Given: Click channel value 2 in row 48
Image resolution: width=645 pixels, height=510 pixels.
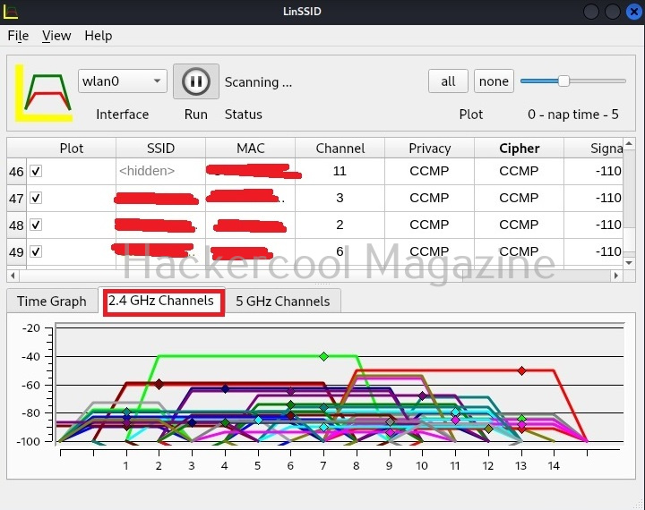Looking at the screenshot, I should [340, 225].
